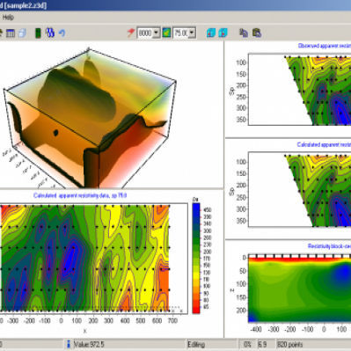Viewport: 351px width, 351px height.
Task: Click the 700 tick on plan X axis
Action: pos(172,320)
